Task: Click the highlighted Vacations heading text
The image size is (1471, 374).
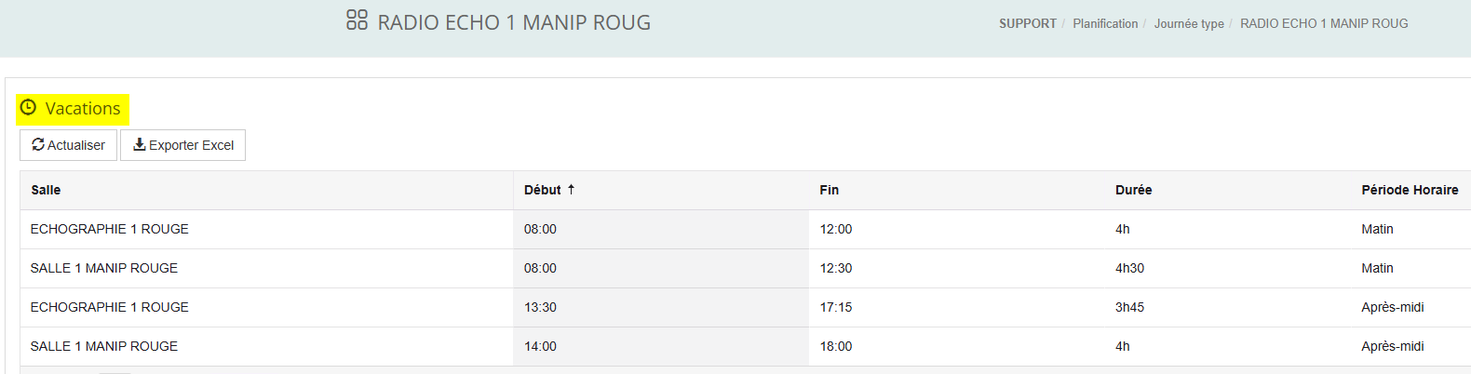Action: click(83, 109)
